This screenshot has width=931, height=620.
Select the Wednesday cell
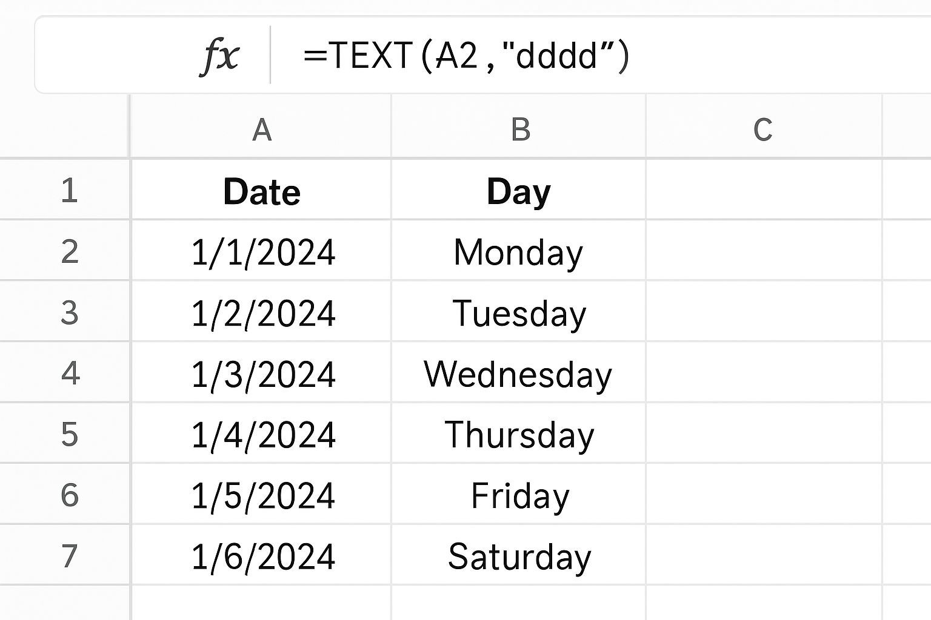click(518, 374)
